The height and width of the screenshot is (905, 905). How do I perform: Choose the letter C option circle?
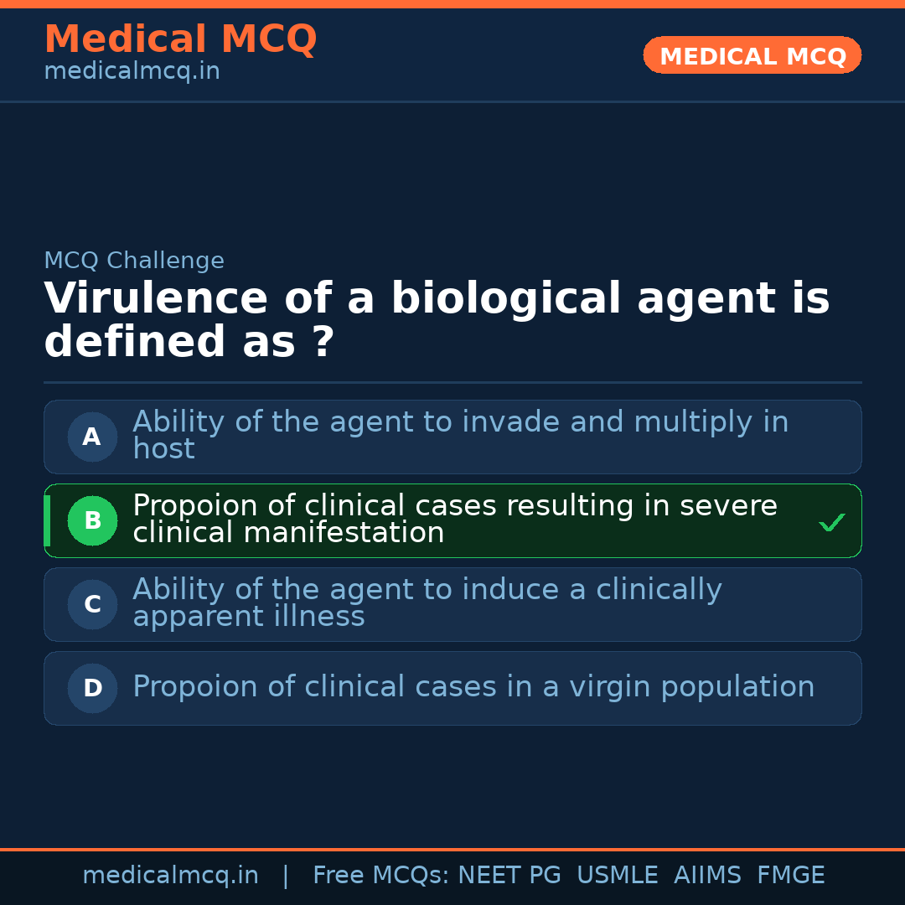92,604
